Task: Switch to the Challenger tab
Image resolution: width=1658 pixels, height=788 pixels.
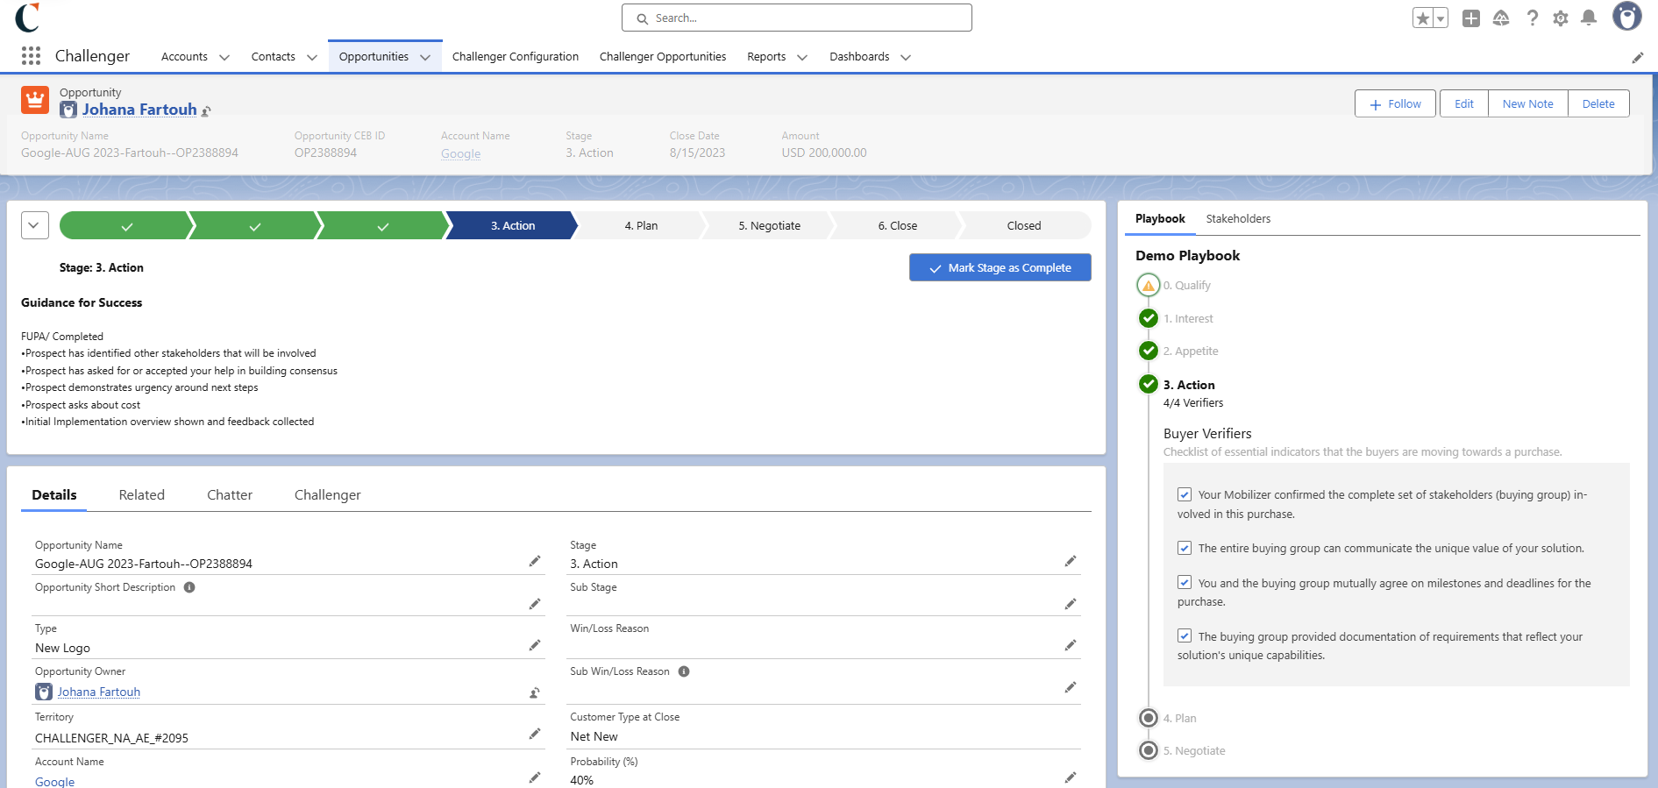Action: 328,494
